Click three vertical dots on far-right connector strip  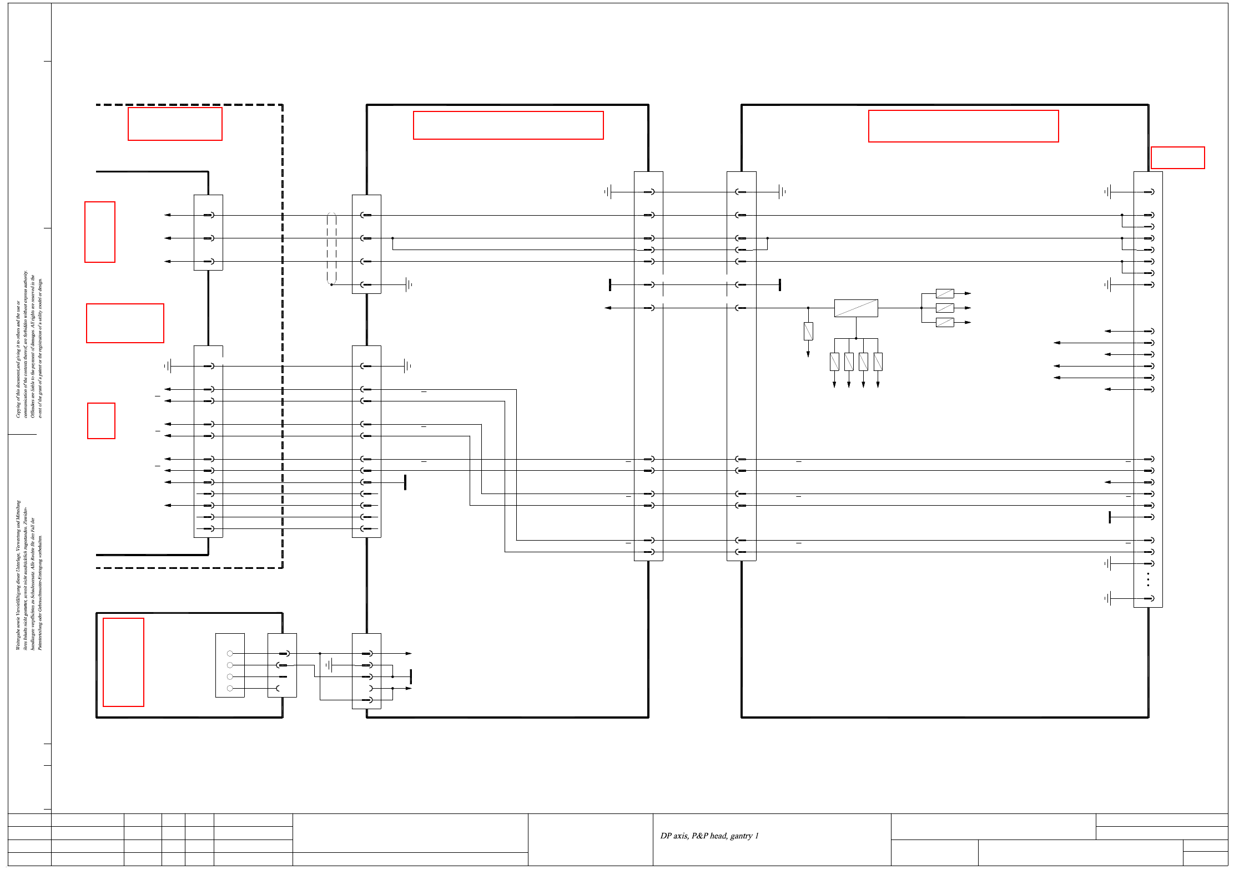[1148, 579]
